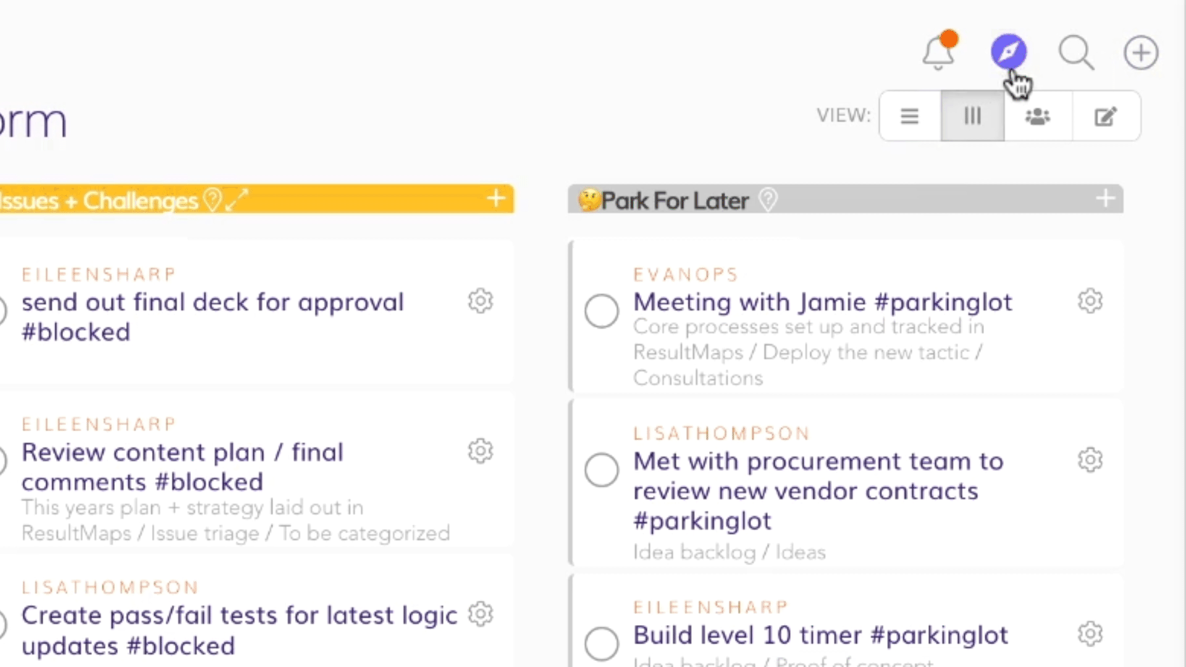Open search with the magnifier icon
The width and height of the screenshot is (1186, 667).
pyautogui.click(x=1076, y=52)
